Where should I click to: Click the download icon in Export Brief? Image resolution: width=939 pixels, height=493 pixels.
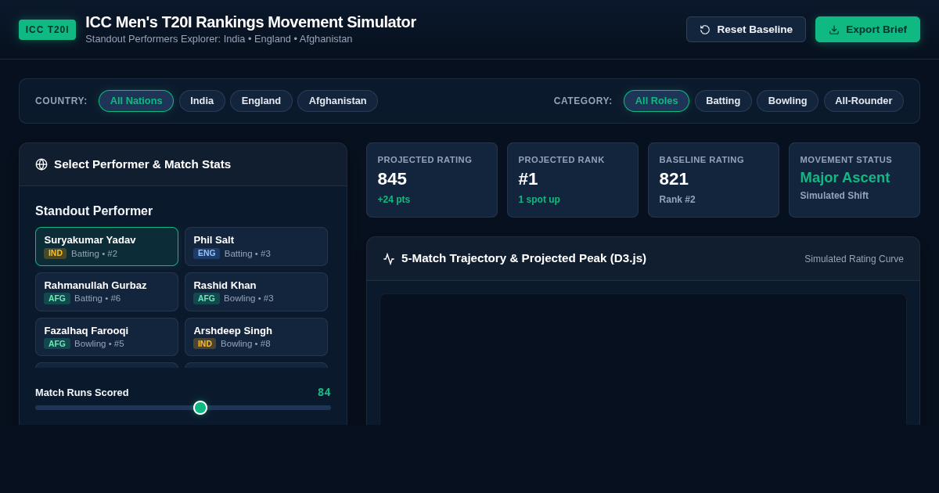(834, 30)
